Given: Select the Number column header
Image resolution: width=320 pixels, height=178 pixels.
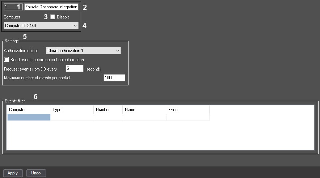Looking at the screenshot, I should click(108, 110).
